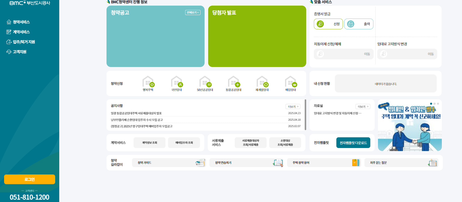Screen dimensions: 462x202
Task: Click the 계약정보 조회 button
Action: [149, 143]
